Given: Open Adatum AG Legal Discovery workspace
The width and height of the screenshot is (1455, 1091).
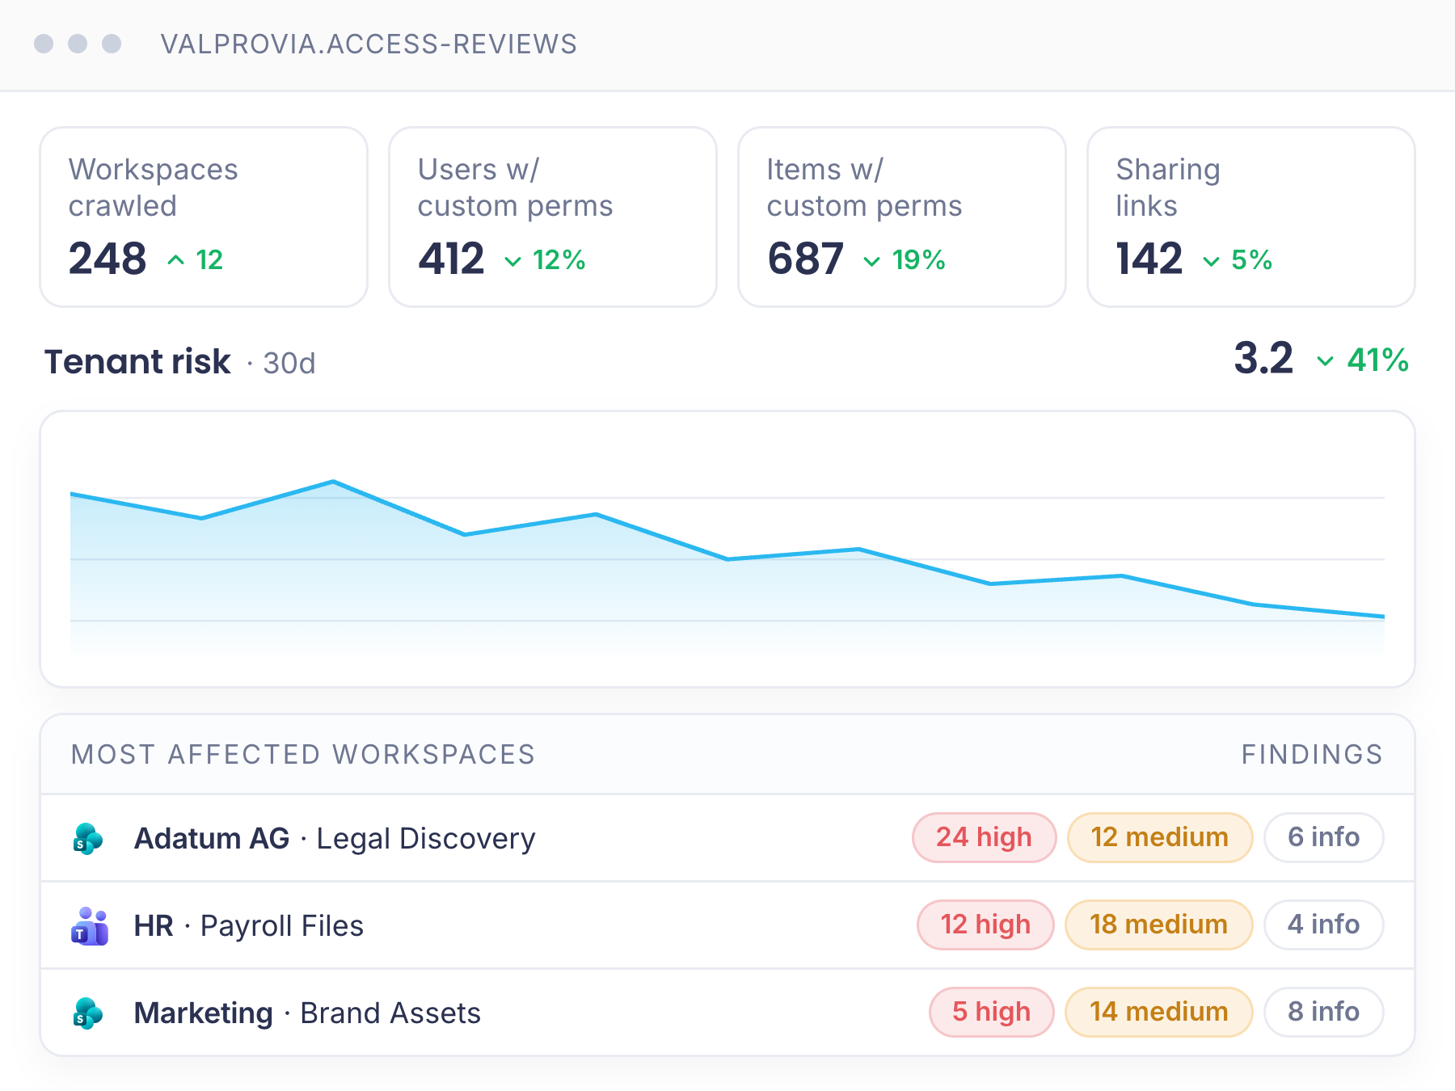Looking at the screenshot, I should pyautogui.click(x=727, y=838).
